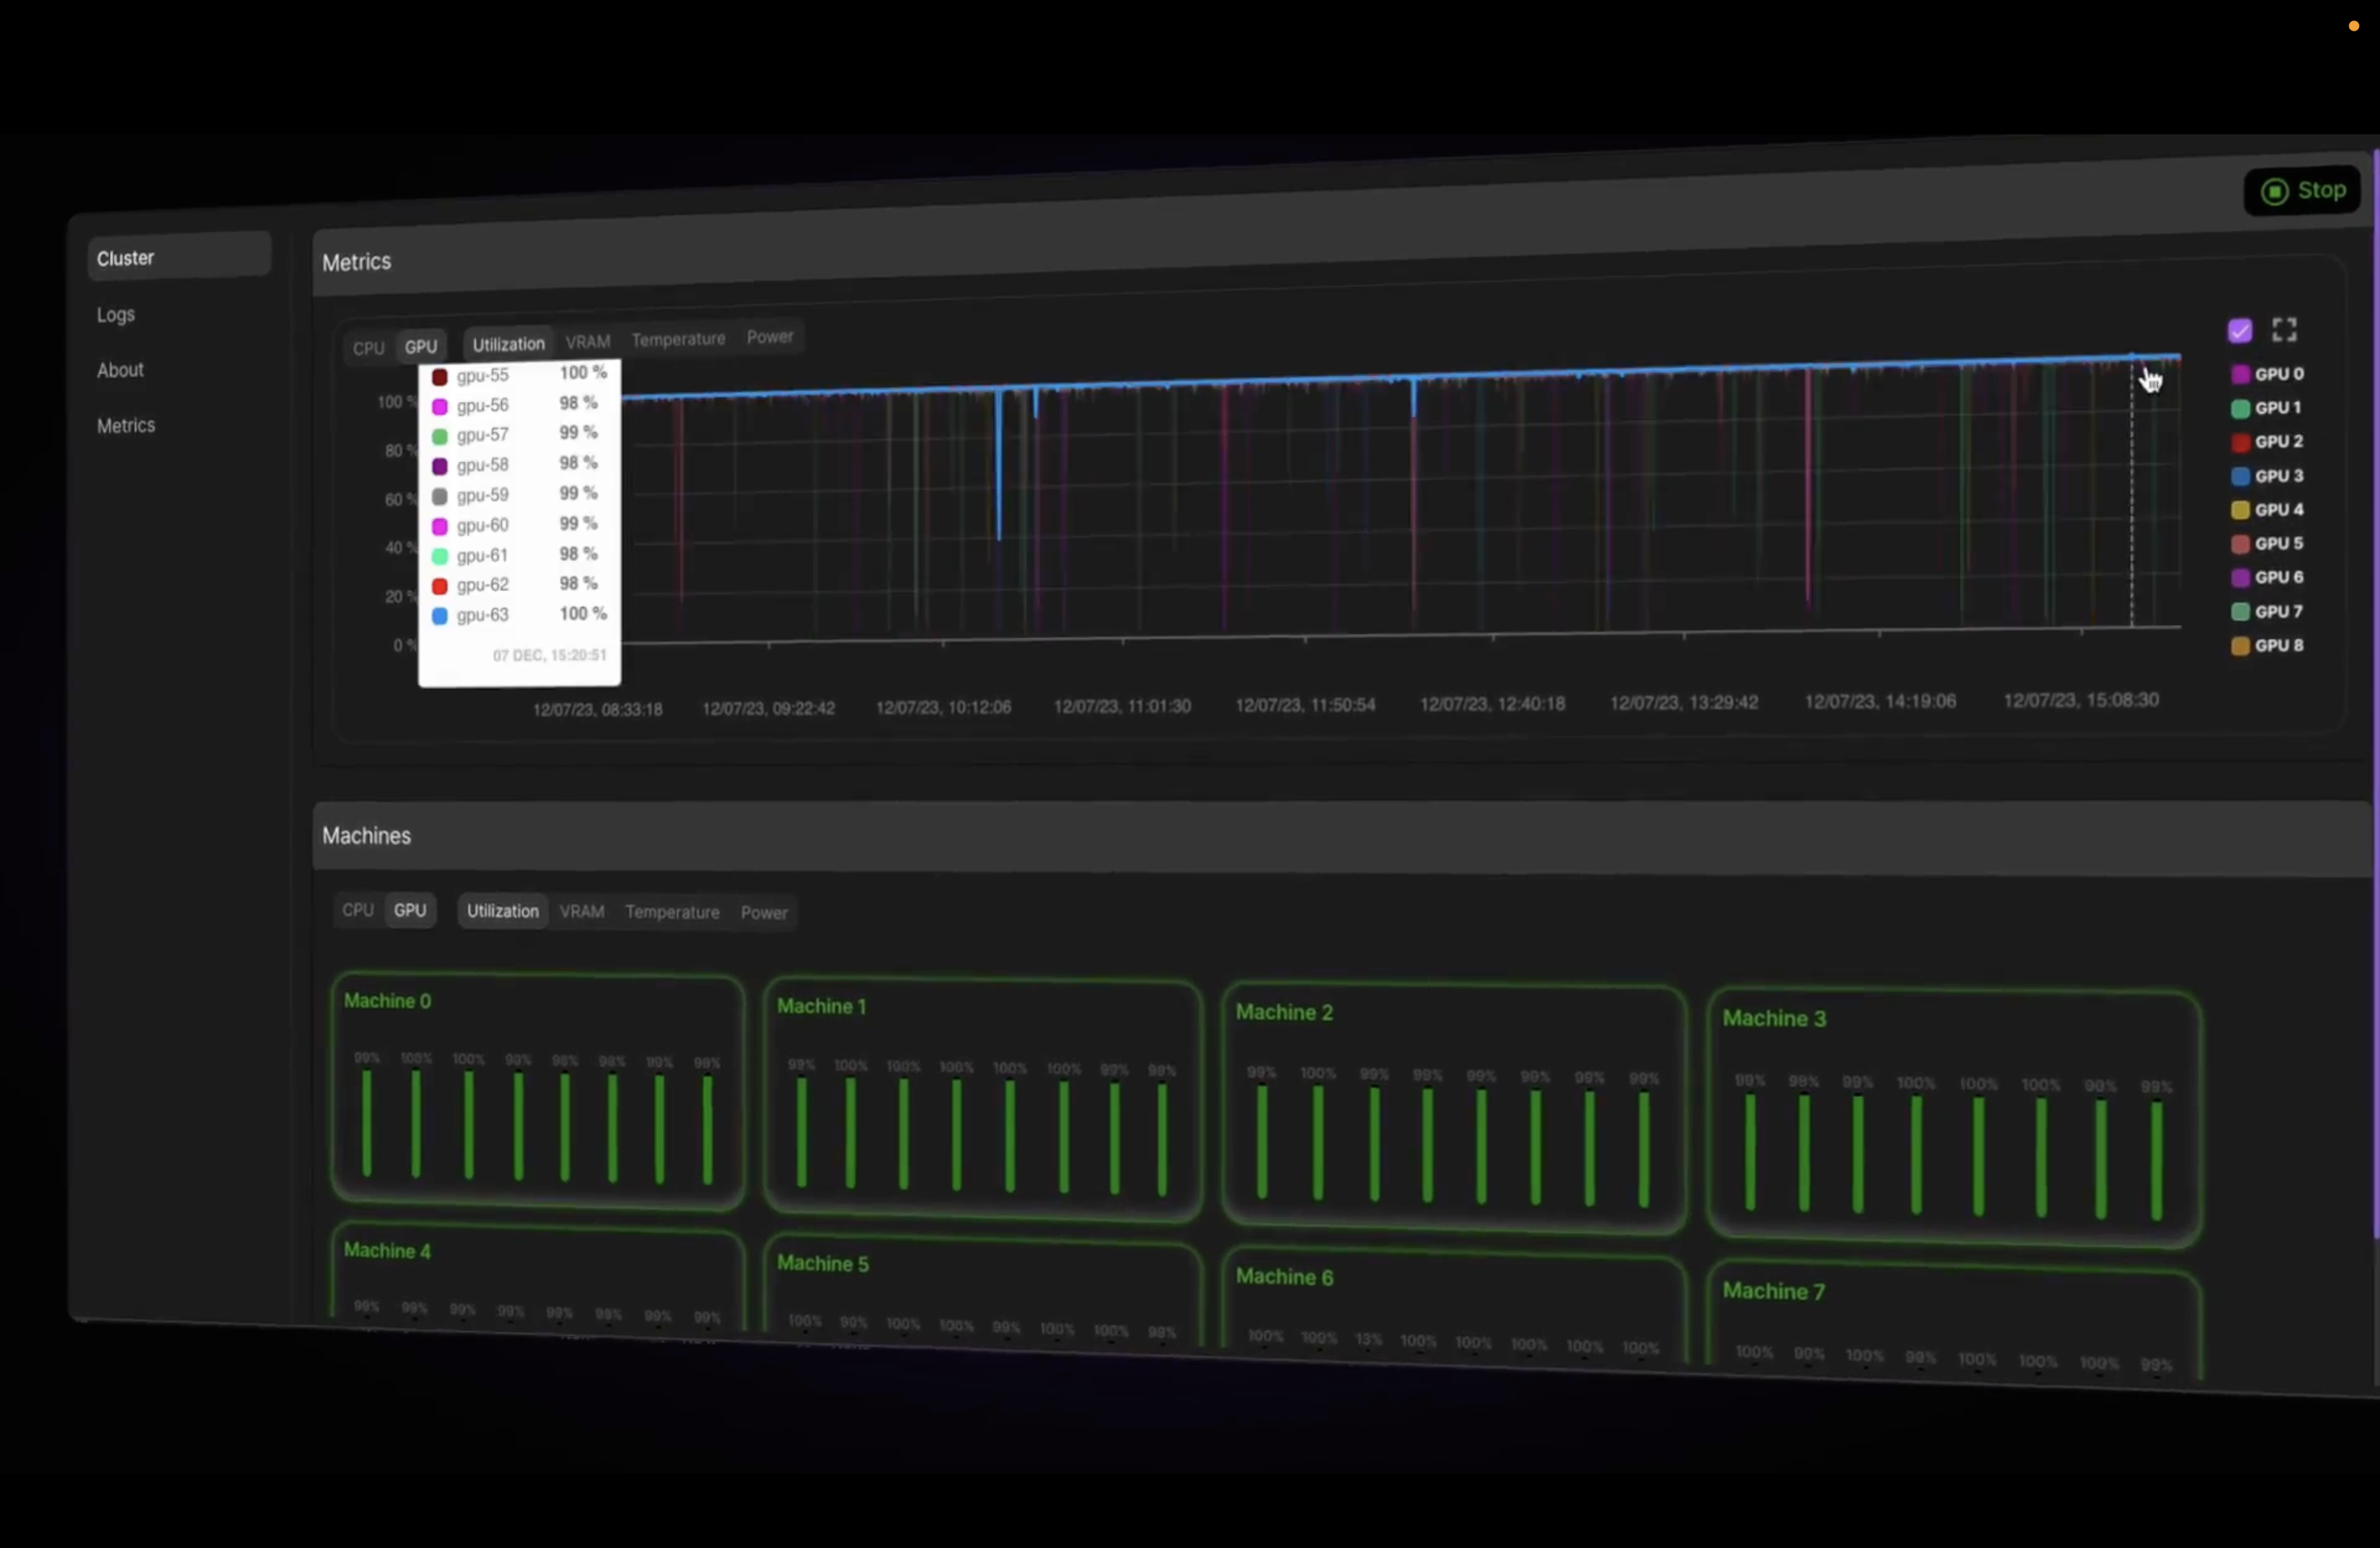This screenshot has height=1548, width=2380.
Task: Toggle GPU 5 legend swatch icon
Action: click(2240, 544)
